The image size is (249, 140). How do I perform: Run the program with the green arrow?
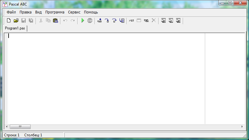(x=82, y=20)
